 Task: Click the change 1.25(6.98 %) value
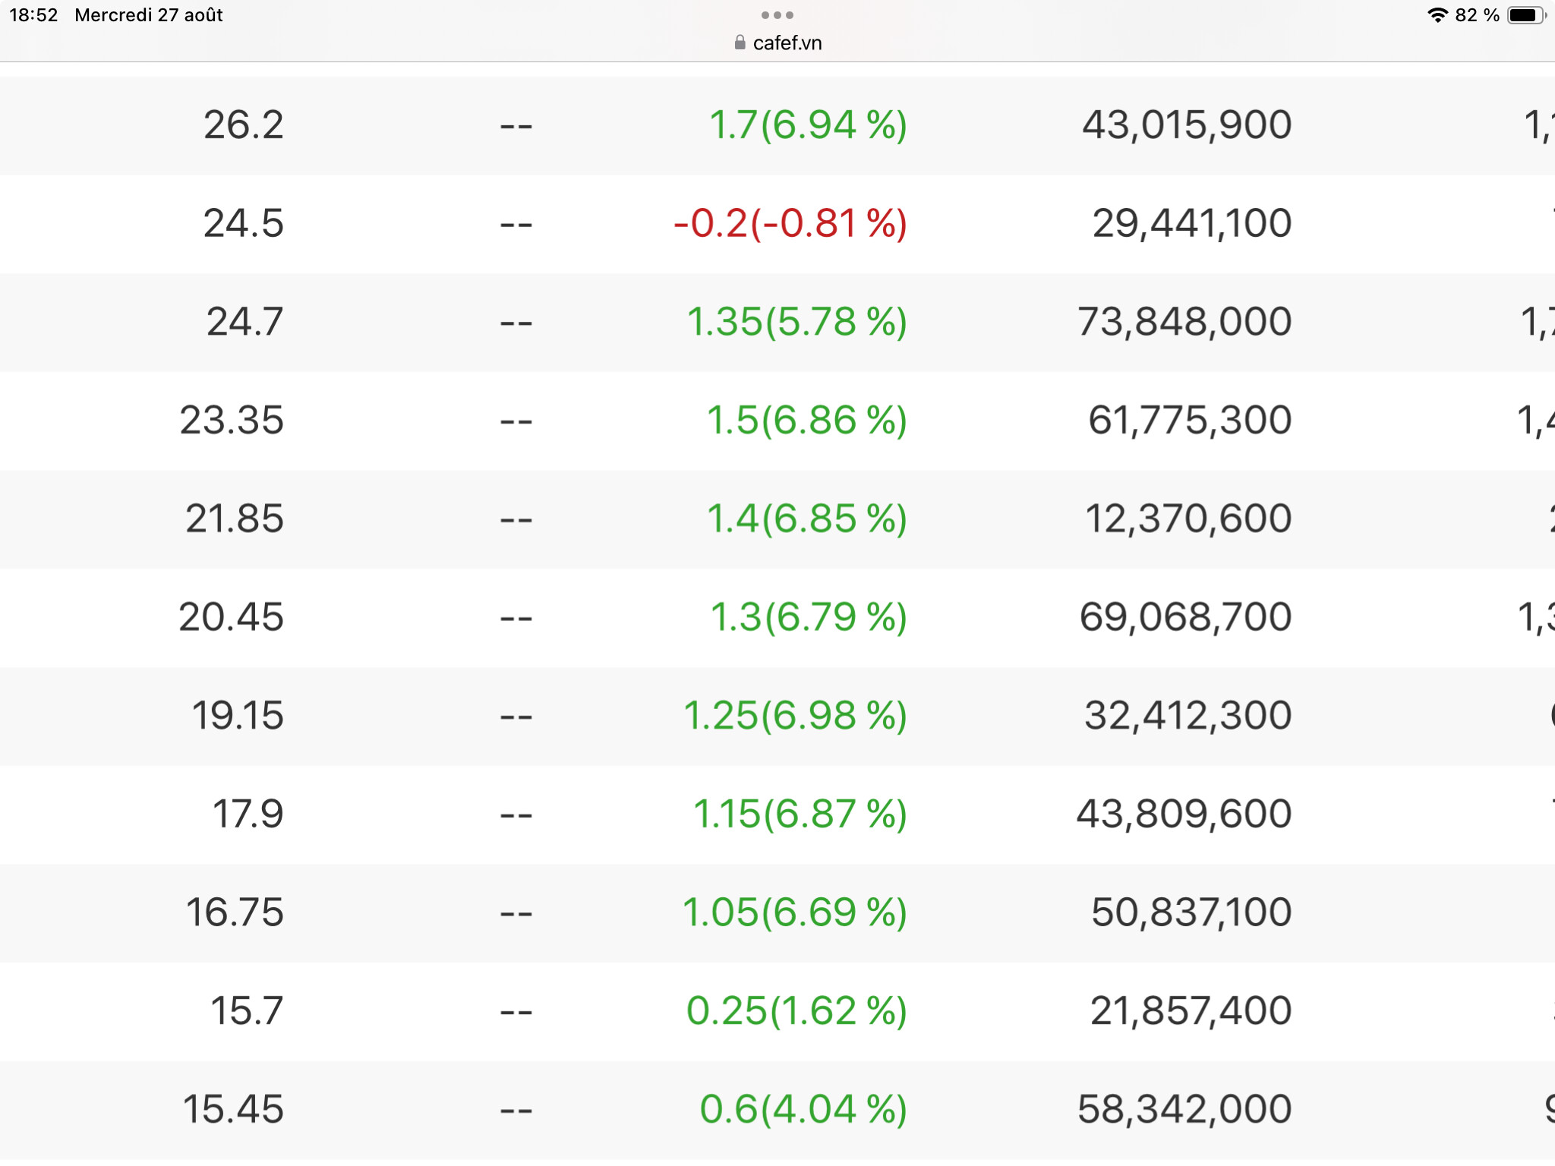795,716
